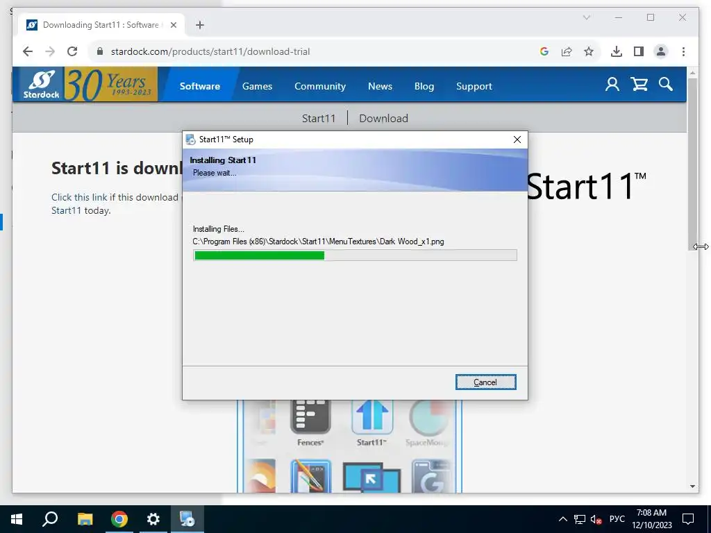Image resolution: width=711 pixels, height=533 pixels.
Task: Bookmark this tab with star icon
Action: 589,51
